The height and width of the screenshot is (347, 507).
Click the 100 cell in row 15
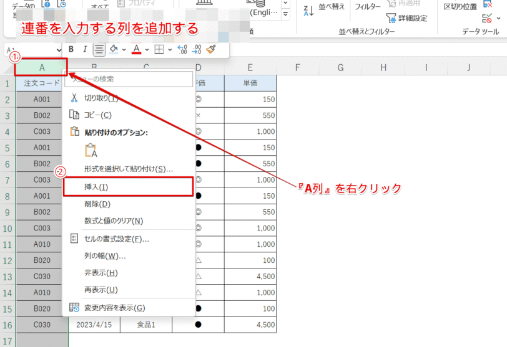[x=250, y=308]
